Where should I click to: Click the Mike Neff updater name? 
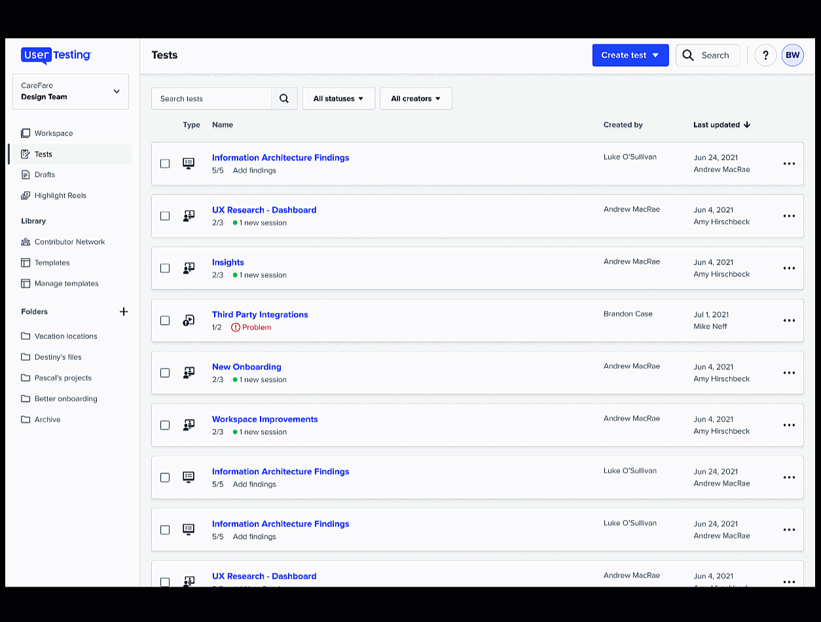point(710,327)
